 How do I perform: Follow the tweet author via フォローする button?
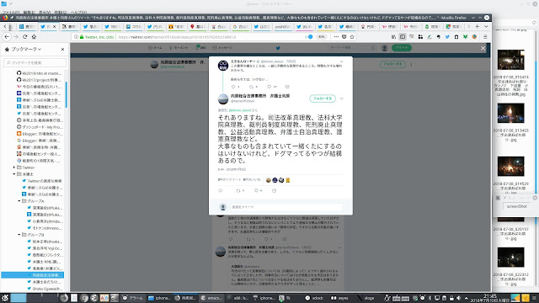pos(323,98)
